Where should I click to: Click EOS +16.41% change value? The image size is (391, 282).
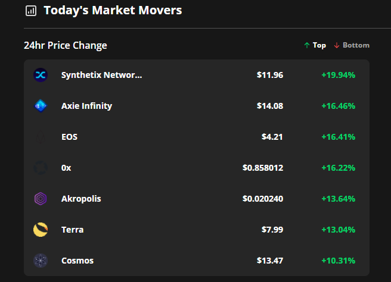[x=338, y=137]
